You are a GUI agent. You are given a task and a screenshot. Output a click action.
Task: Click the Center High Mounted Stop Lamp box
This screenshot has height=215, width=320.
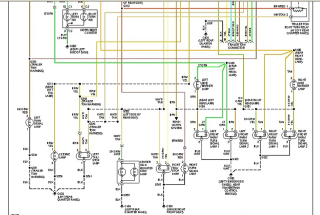click(128, 172)
